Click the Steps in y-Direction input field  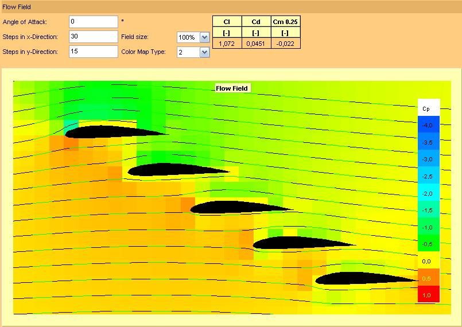coord(94,52)
